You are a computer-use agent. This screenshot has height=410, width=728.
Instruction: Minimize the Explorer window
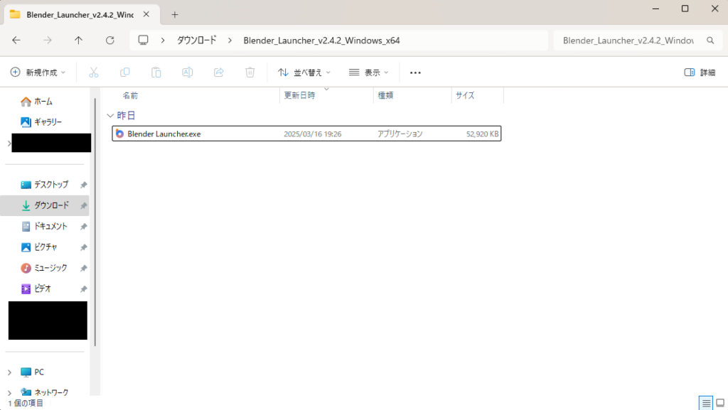(655, 9)
